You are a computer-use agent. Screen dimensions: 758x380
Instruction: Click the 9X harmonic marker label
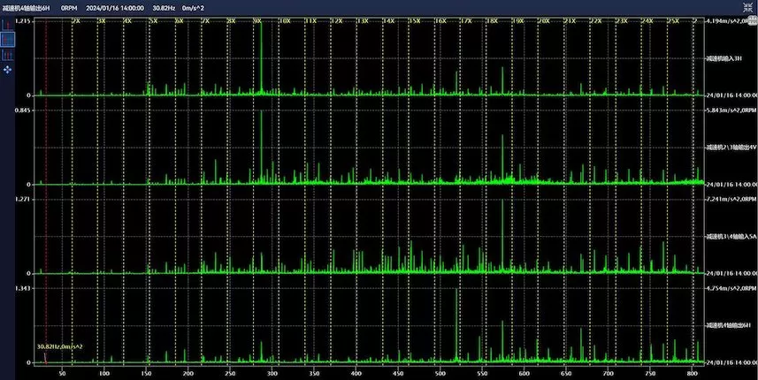coord(257,19)
